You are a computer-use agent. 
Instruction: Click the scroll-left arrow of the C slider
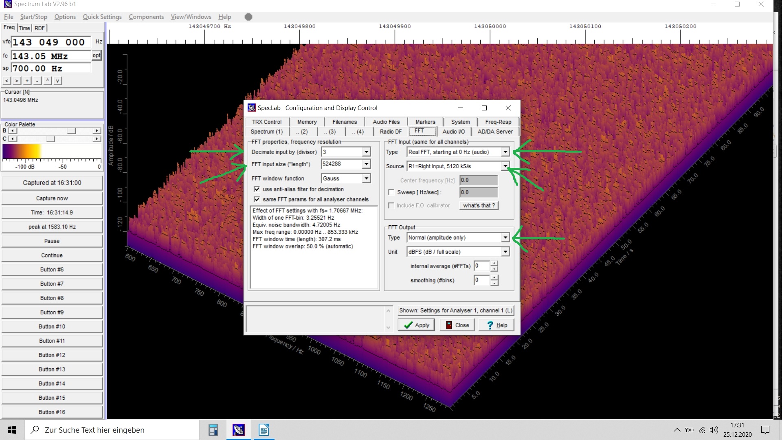(x=13, y=139)
